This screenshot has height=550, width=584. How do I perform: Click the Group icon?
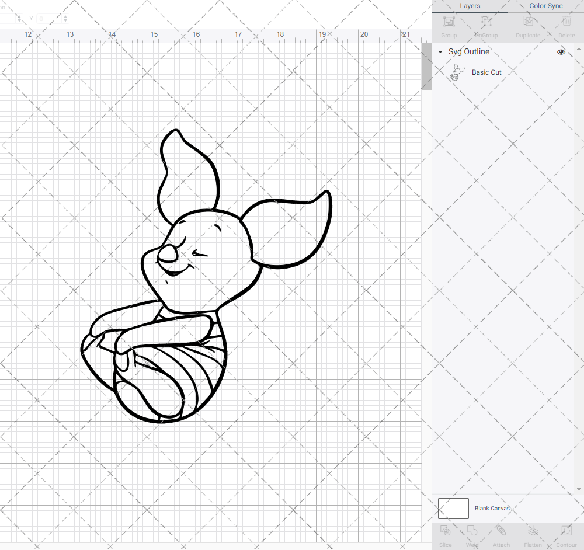pyautogui.click(x=449, y=21)
